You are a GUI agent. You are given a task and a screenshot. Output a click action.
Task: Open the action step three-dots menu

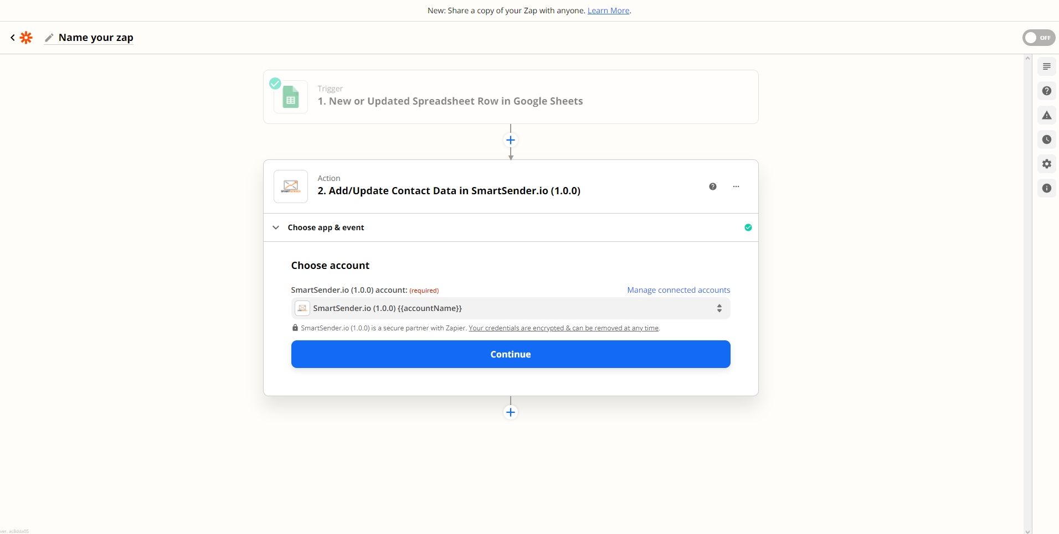736,186
